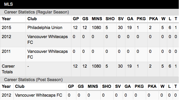Select the 2015 year cell
The height and width of the screenshot is (100, 179).
tap(6, 28)
